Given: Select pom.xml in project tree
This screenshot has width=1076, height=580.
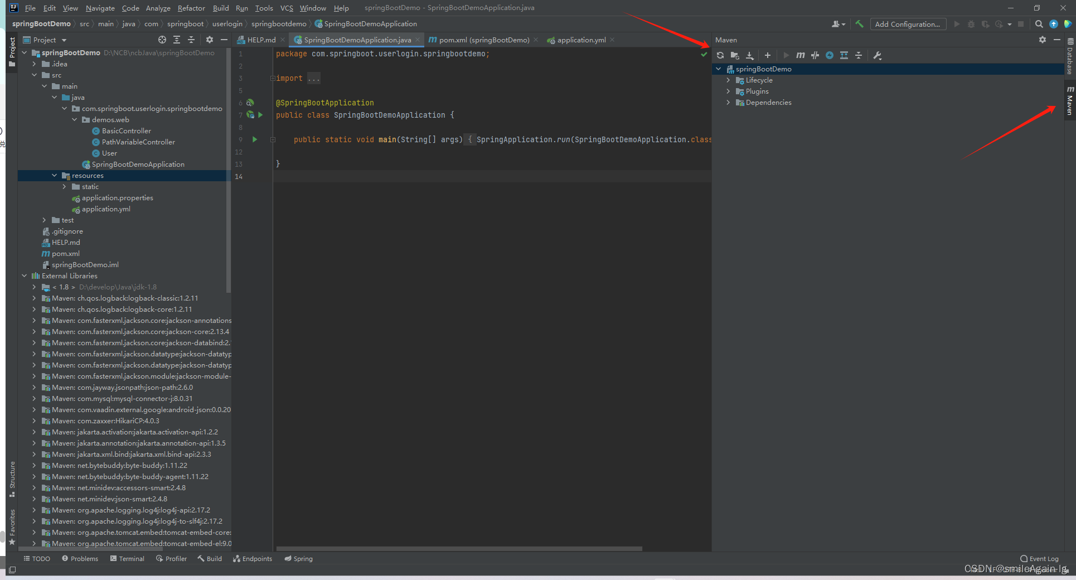Looking at the screenshot, I should [61, 254].
